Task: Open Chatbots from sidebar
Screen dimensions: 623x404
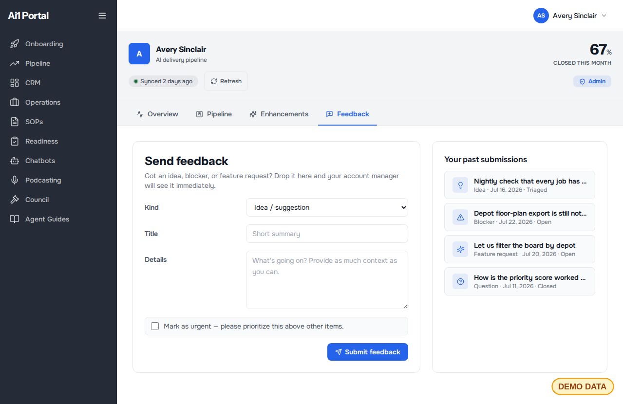Action: pyautogui.click(x=58, y=161)
